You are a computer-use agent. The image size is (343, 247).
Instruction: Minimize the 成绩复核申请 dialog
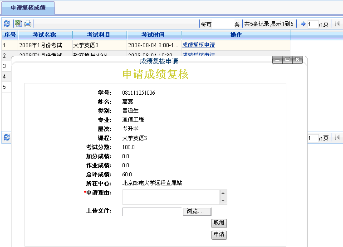pyautogui.click(x=277, y=59)
